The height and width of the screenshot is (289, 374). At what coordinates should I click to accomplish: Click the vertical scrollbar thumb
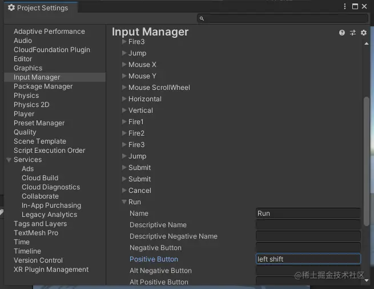(367, 161)
